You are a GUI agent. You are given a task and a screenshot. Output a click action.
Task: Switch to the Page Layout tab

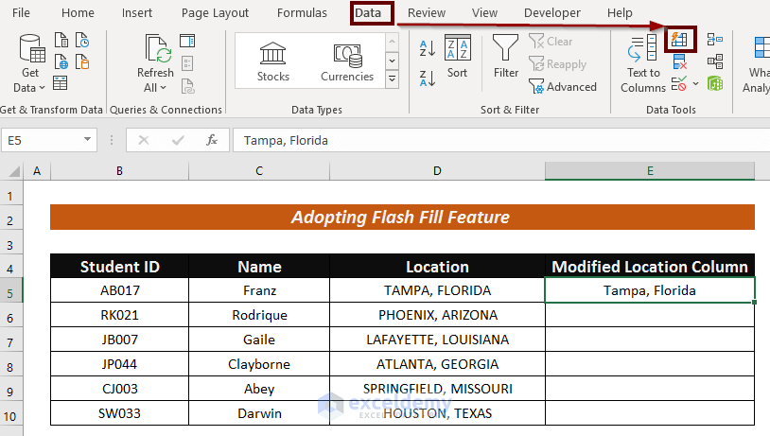click(215, 12)
